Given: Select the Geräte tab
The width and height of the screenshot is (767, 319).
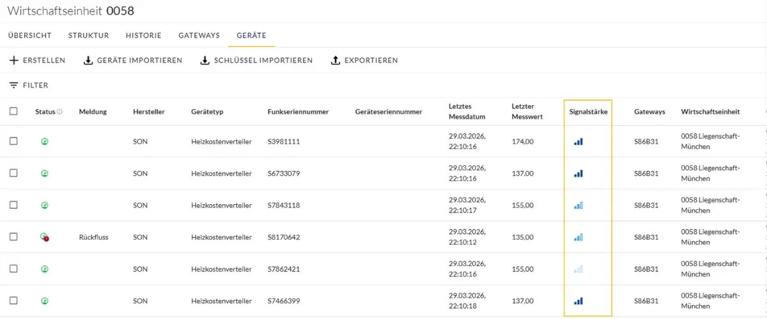Looking at the screenshot, I should point(251,36).
